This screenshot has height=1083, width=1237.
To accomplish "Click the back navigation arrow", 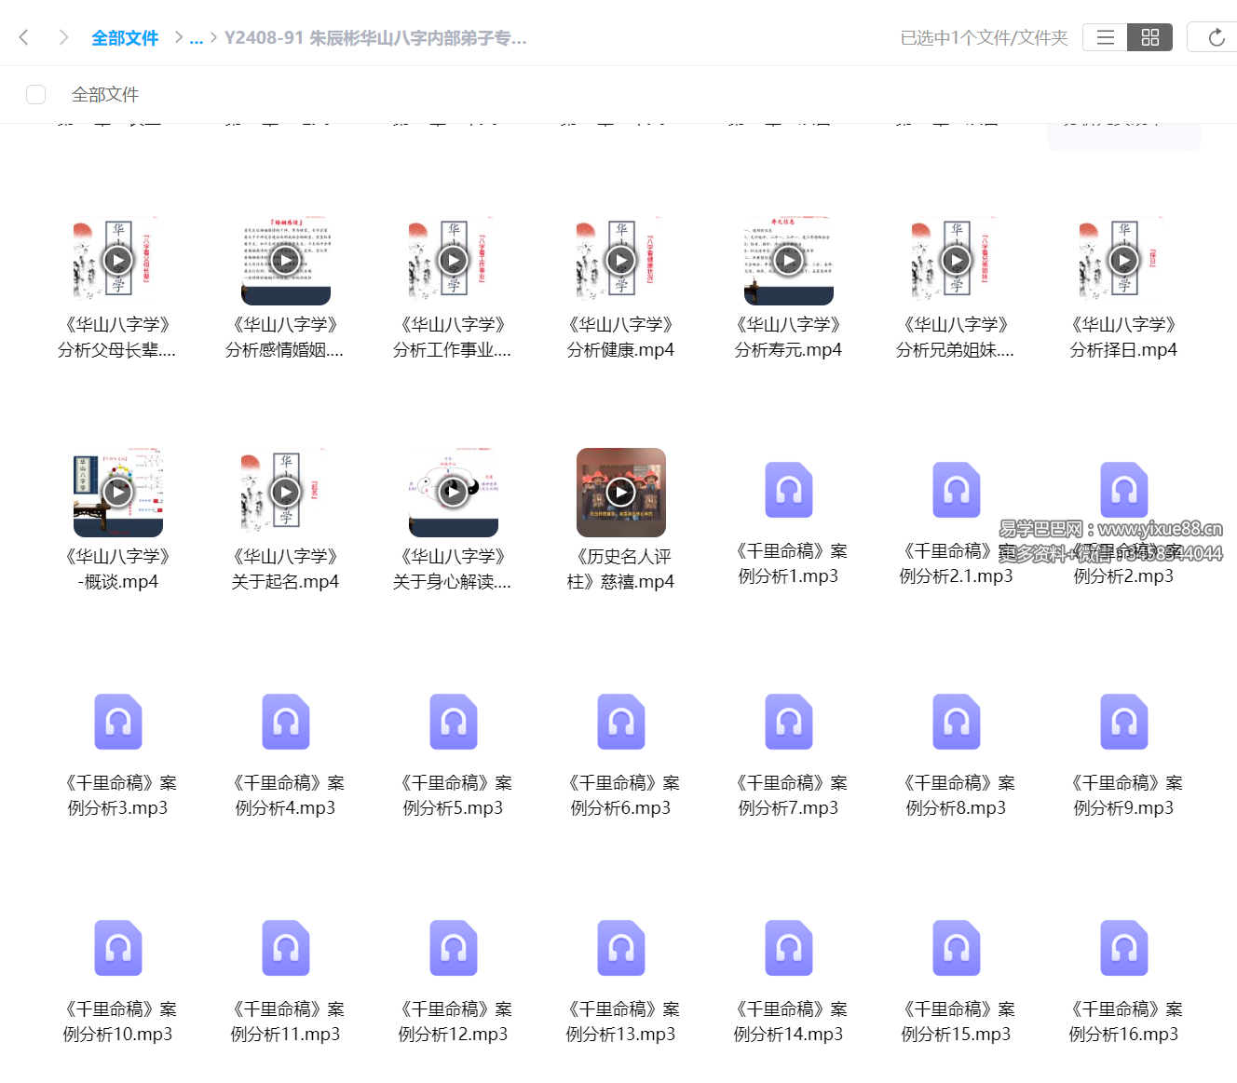I will [23, 37].
